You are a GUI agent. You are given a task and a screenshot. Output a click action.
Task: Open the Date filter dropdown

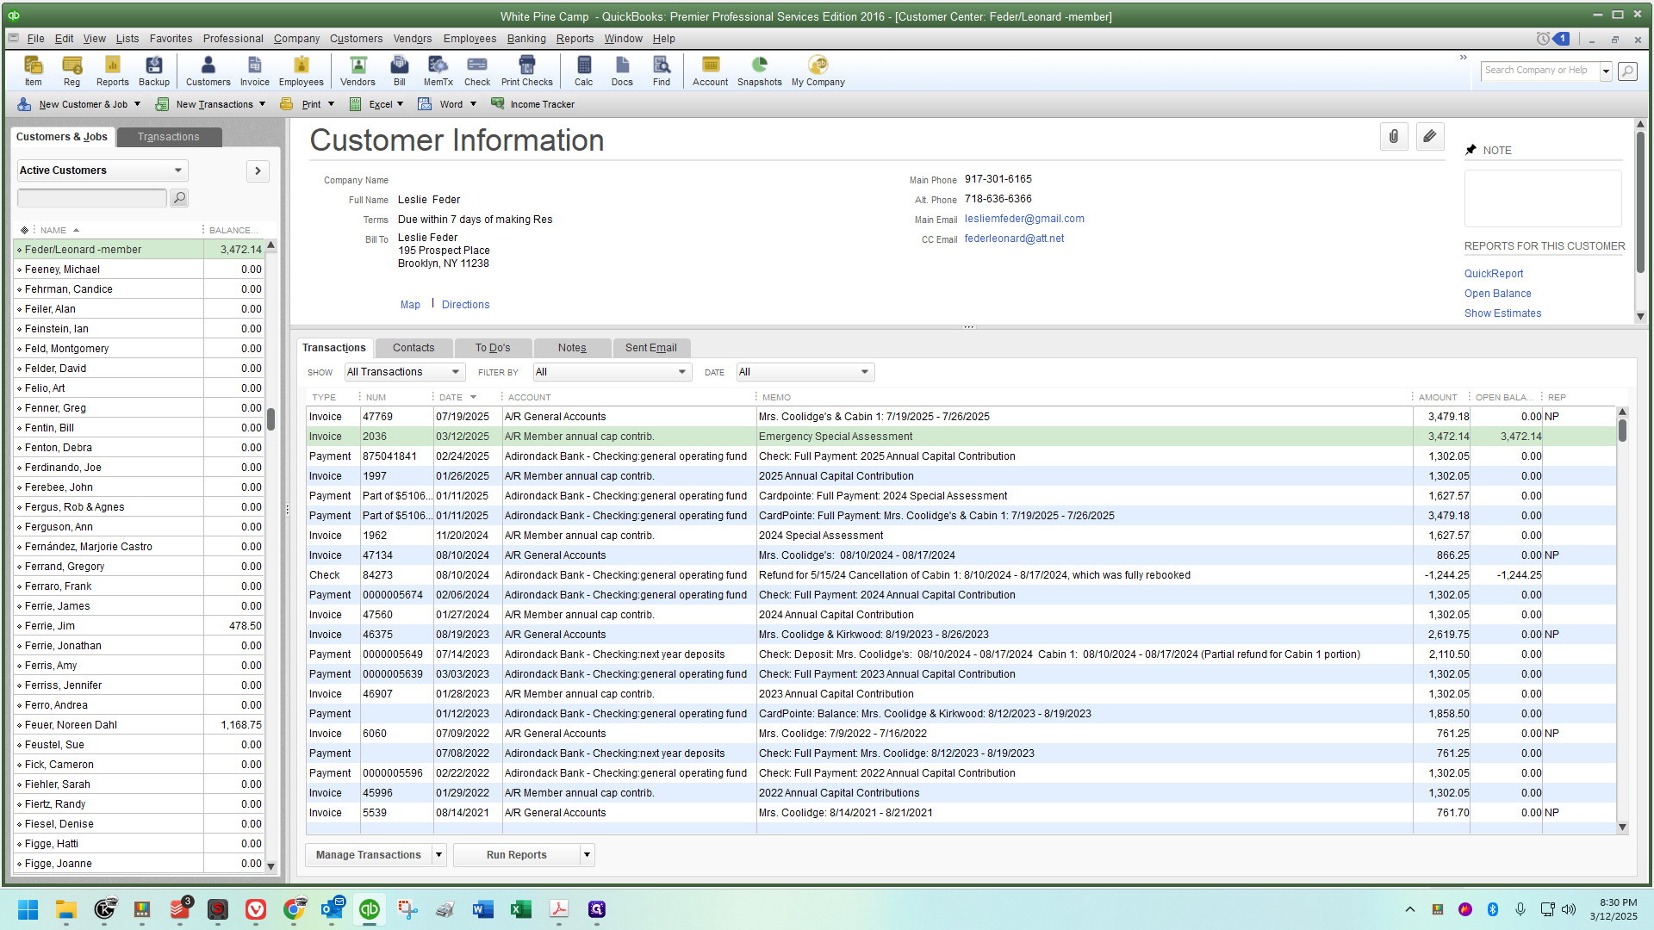click(x=805, y=372)
